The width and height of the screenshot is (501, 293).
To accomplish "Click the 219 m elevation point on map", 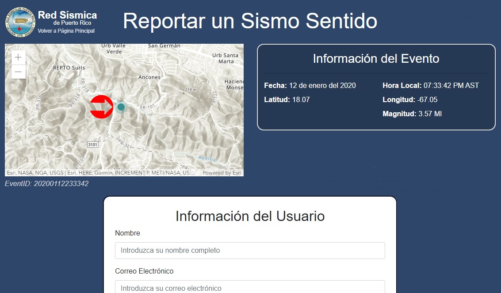I will 190,90.
